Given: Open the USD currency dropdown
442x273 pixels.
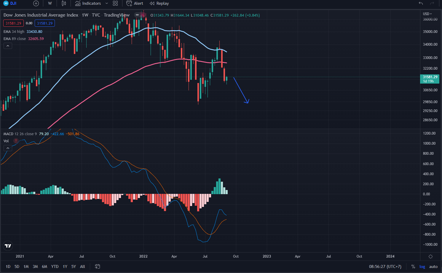Looking at the screenshot, I should point(427,14).
